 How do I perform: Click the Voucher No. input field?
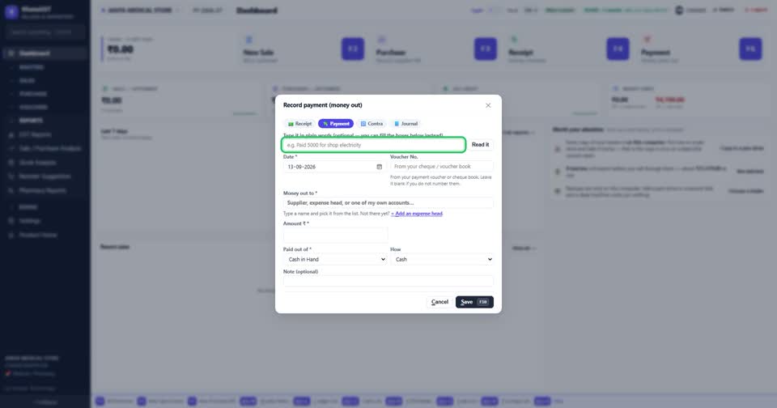point(442,167)
